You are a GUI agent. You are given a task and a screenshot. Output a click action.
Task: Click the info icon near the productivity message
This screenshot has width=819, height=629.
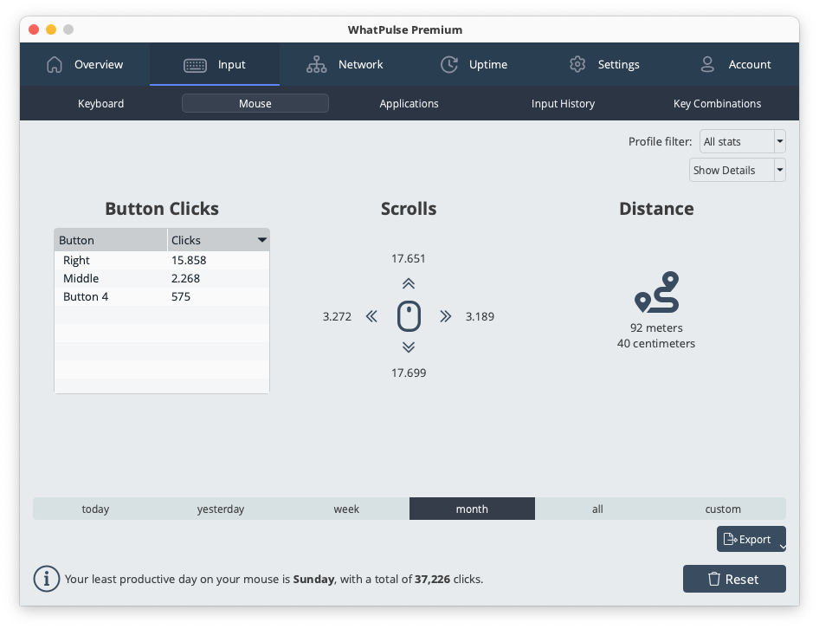pos(47,579)
